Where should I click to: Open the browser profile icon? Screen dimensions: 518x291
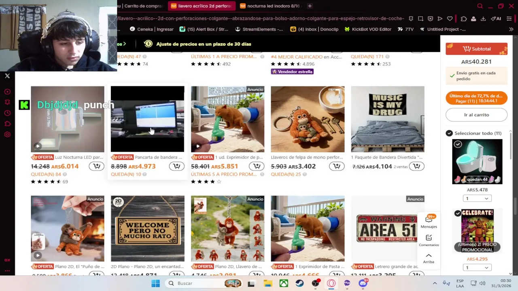click(473, 19)
